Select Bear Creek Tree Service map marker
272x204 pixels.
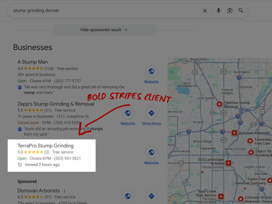point(221,196)
